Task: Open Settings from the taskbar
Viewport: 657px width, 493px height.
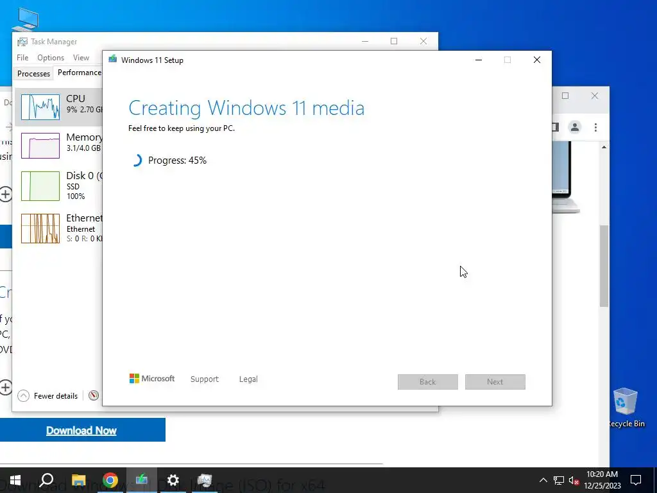Action: coord(173,480)
